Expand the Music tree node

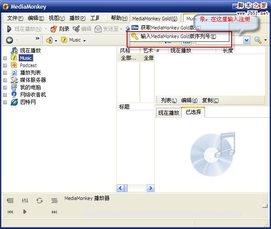pos(5,58)
